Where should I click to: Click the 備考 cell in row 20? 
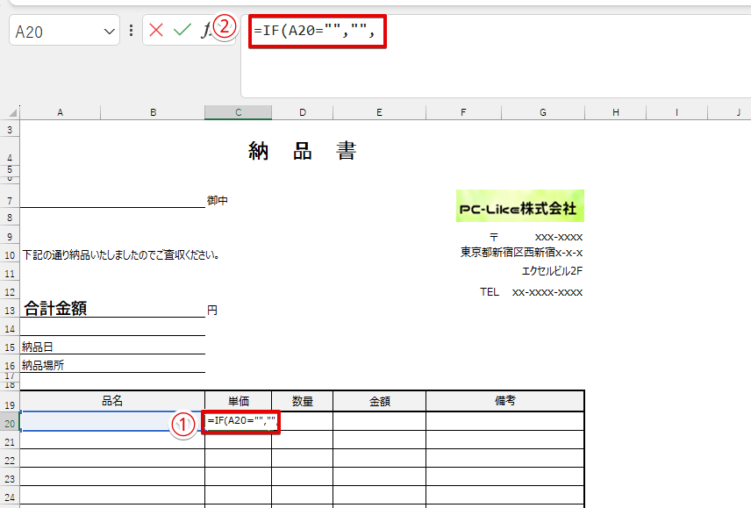[x=504, y=421]
